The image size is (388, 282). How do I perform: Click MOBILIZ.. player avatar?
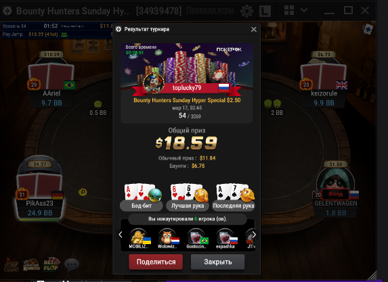click(139, 237)
